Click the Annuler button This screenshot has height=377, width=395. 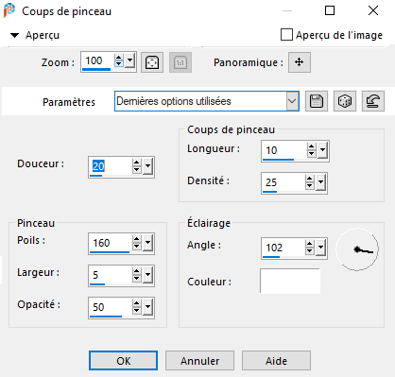(x=199, y=361)
